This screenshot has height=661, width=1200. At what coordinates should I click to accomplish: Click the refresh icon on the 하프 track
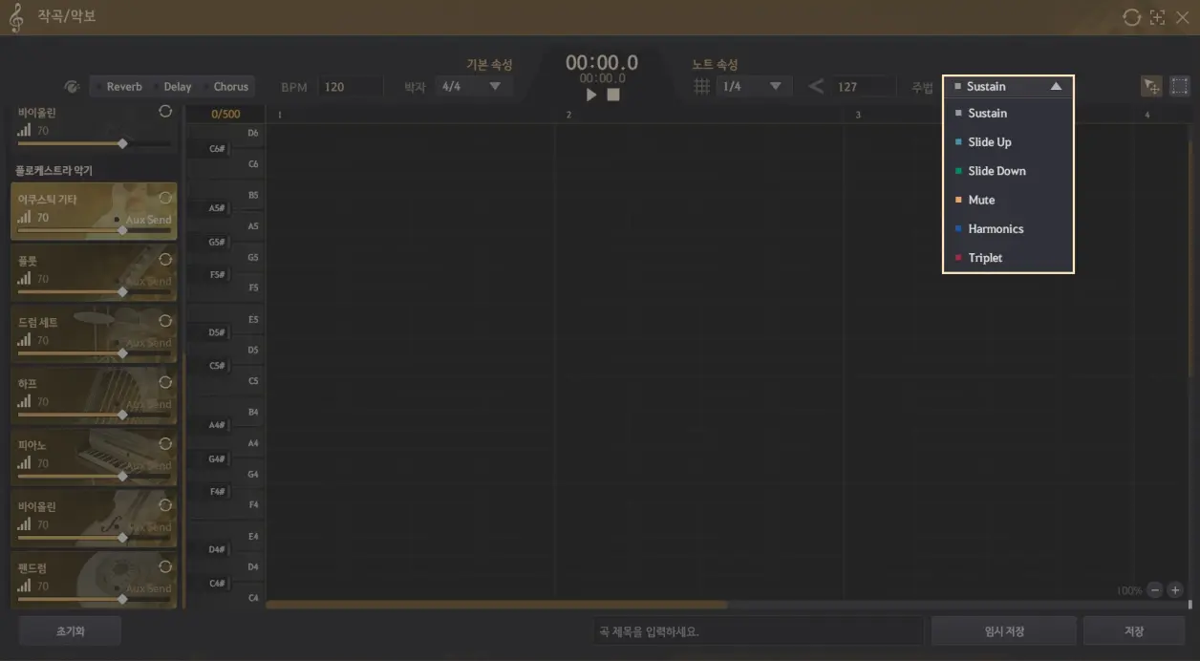tap(165, 382)
